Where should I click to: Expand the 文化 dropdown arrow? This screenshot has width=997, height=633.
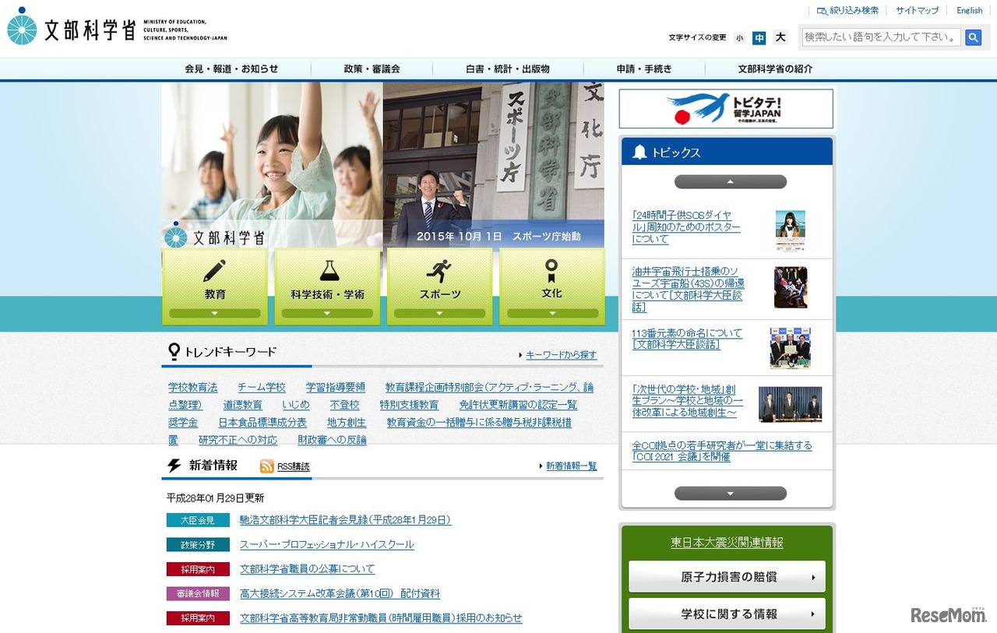[x=552, y=313]
